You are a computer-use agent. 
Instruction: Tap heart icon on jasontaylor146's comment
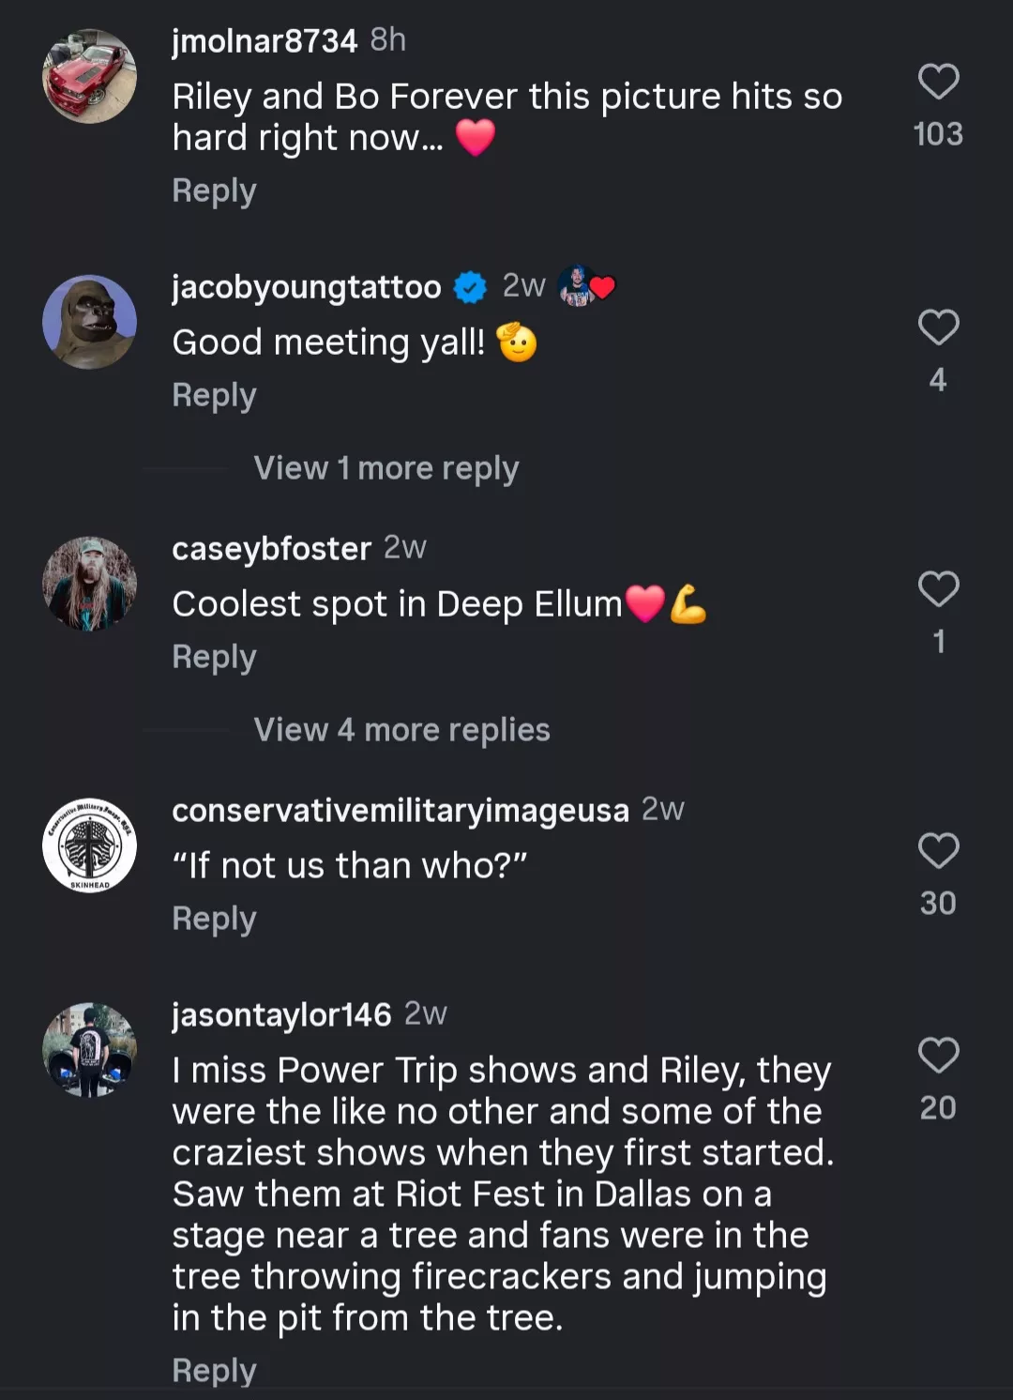[x=938, y=1056]
